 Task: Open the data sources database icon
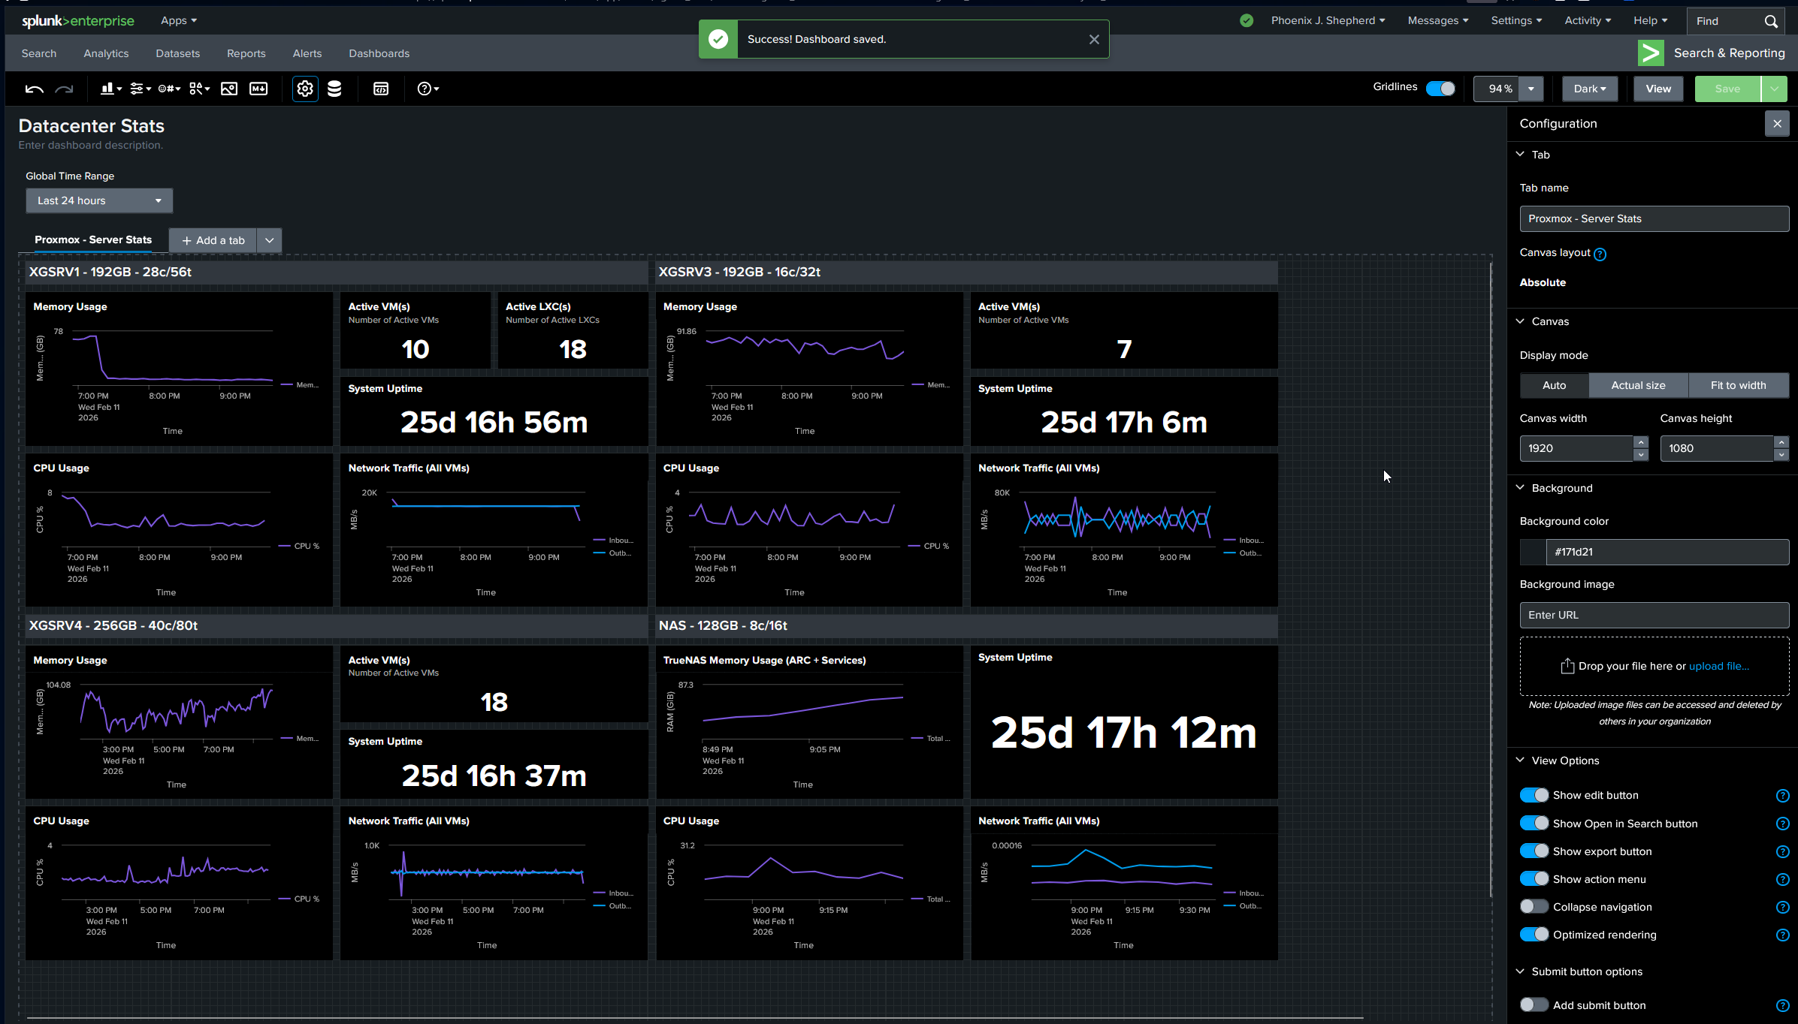click(x=334, y=89)
